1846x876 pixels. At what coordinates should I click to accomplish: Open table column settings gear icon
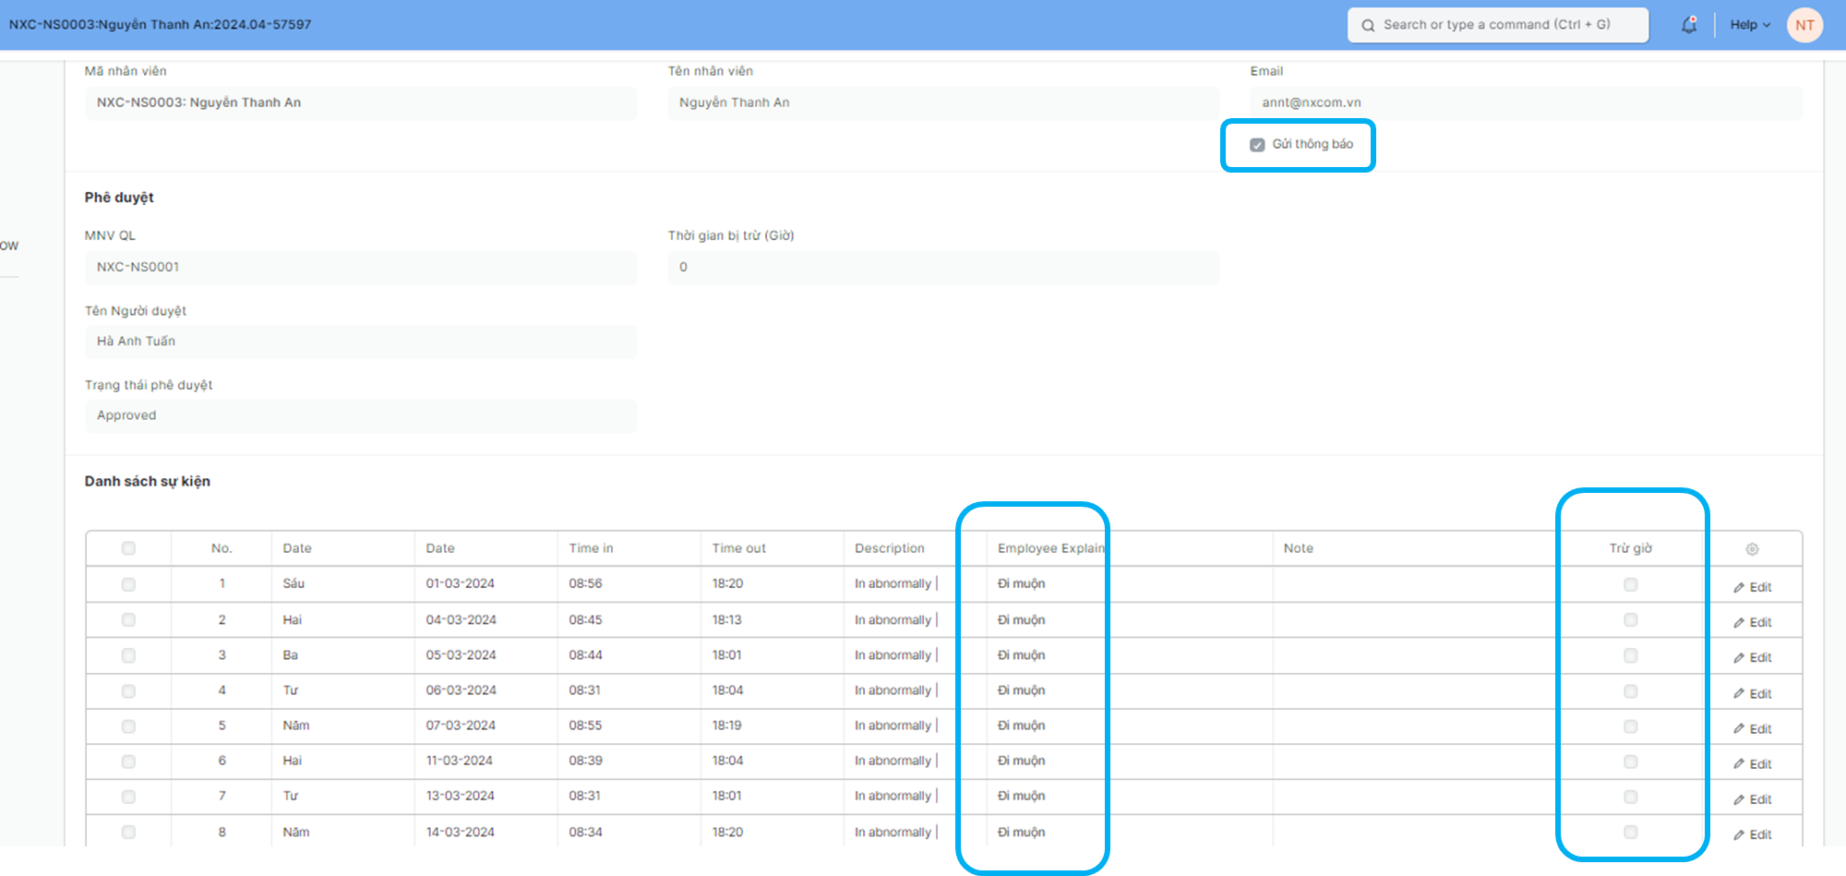click(1752, 549)
